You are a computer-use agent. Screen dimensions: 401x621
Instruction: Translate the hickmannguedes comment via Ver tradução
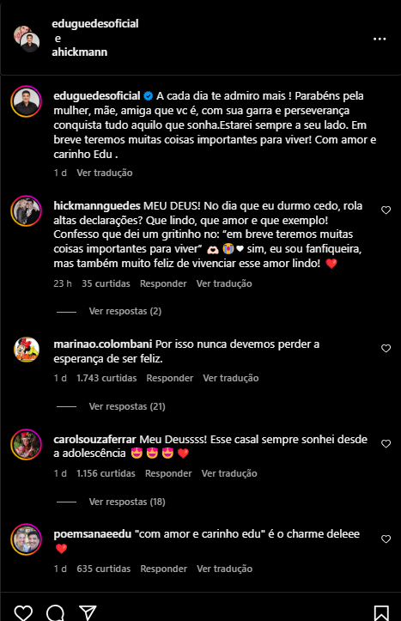point(224,283)
